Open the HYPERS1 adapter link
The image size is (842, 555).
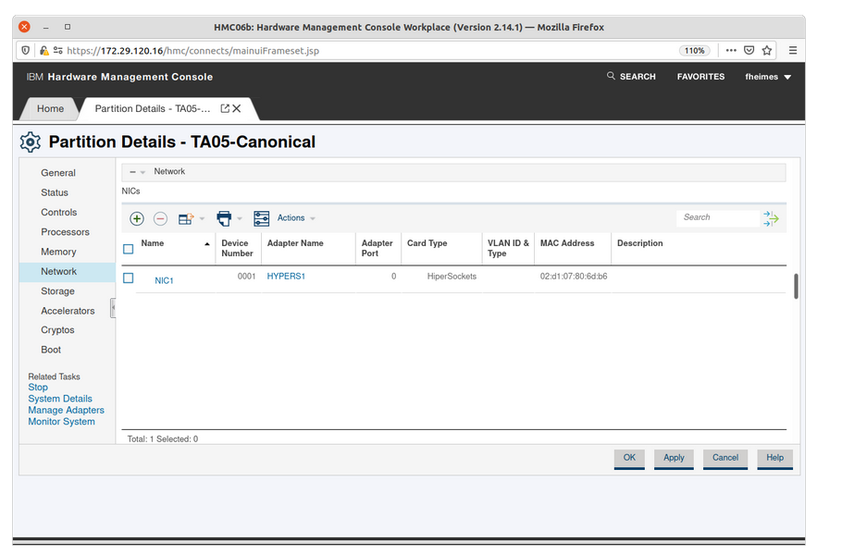coord(286,276)
